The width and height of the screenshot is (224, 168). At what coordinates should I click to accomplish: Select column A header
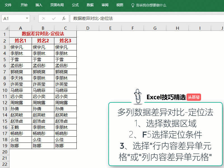pos(20,28)
